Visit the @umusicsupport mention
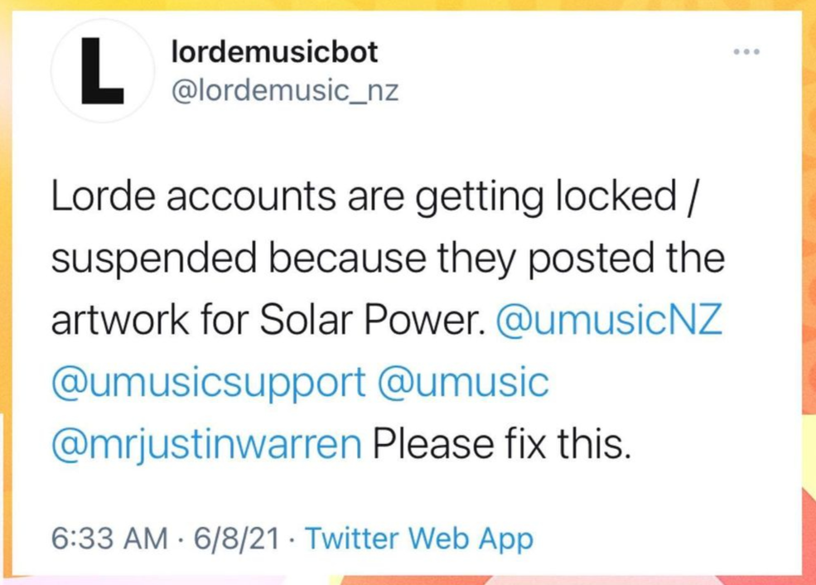 tap(208, 383)
